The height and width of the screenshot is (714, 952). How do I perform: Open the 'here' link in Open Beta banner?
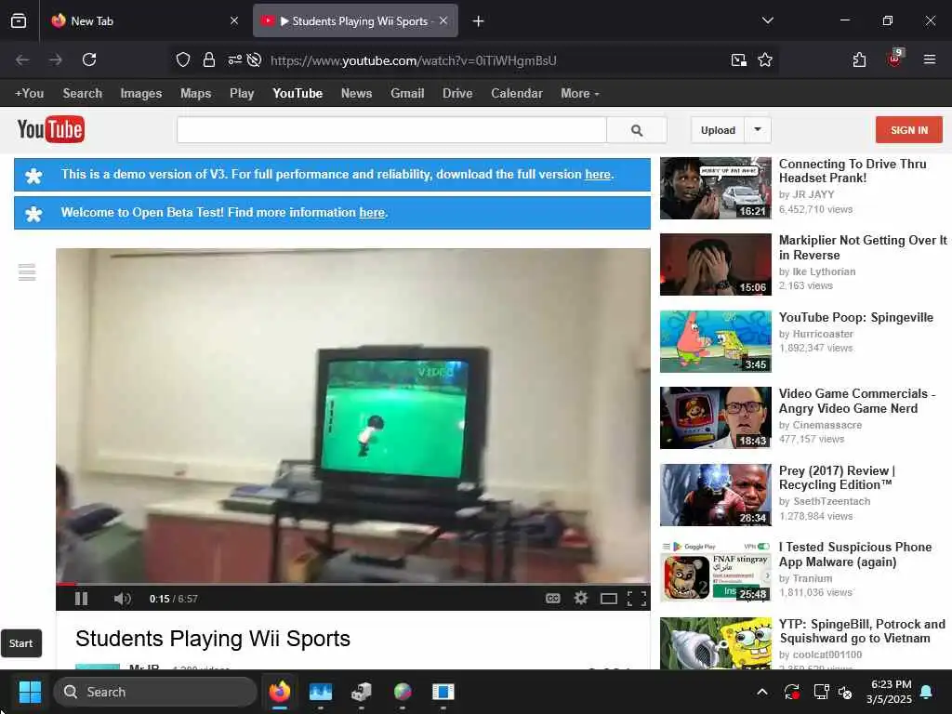(x=372, y=213)
